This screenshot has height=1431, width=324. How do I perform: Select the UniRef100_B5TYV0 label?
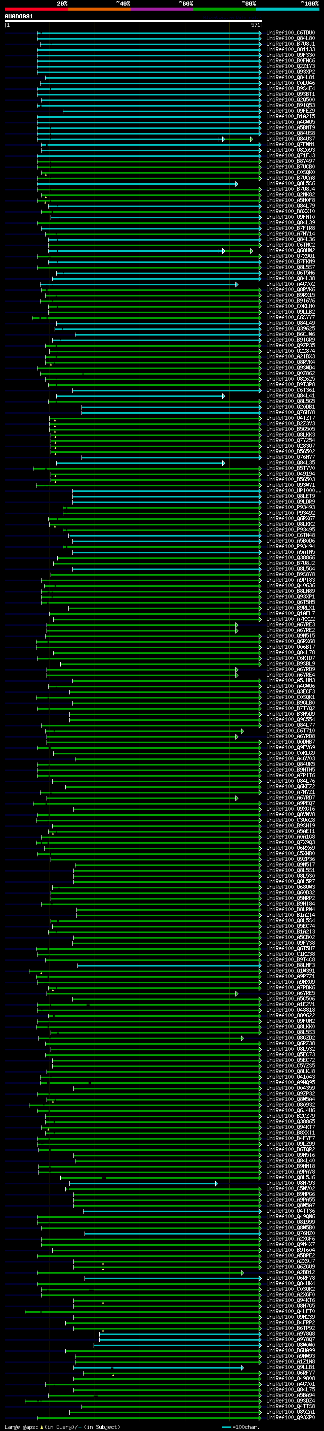pyautogui.click(x=290, y=469)
